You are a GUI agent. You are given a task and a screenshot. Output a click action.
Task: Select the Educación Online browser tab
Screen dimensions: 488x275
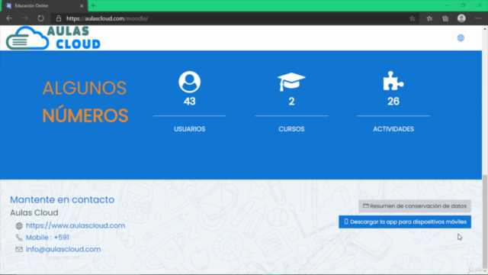[x=43, y=5]
